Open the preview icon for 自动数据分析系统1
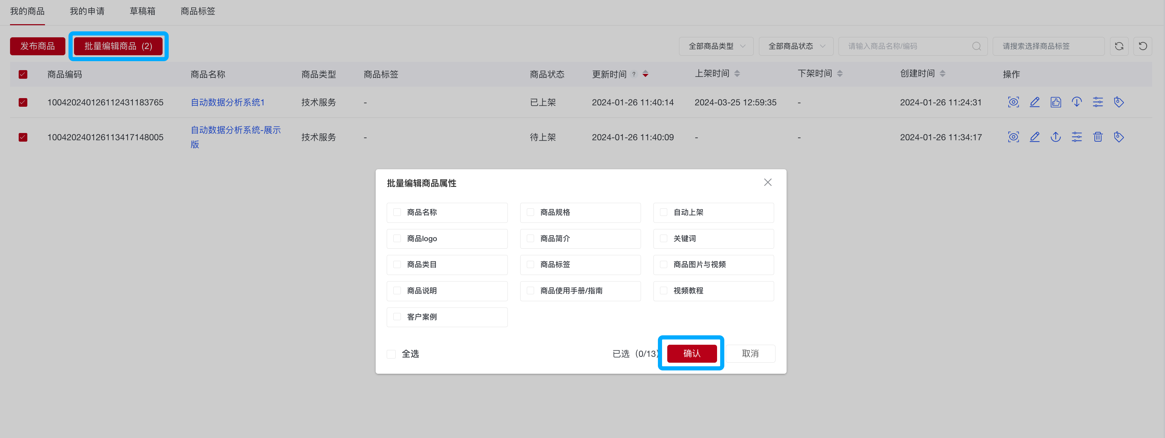Screen dimensions: 1165x438 click(1013, 102)
